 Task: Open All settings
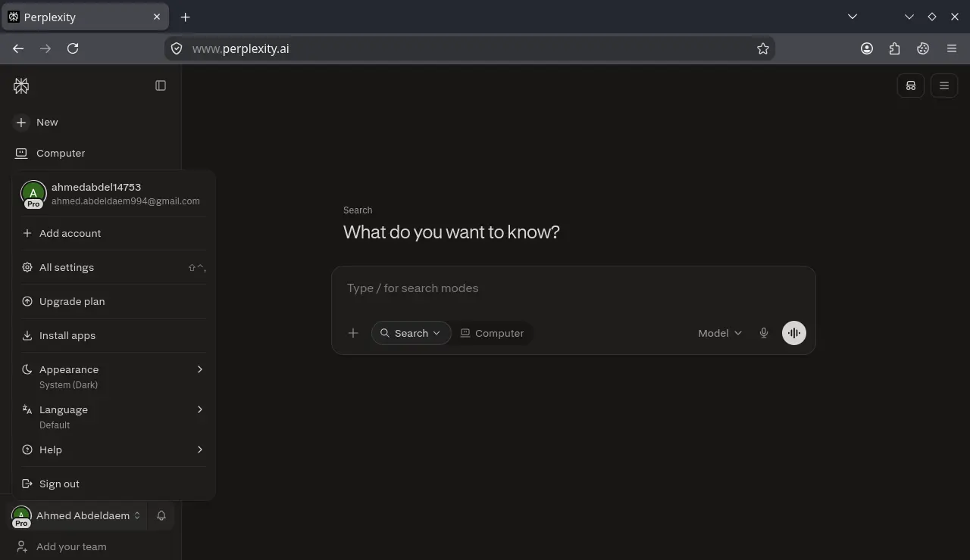114,267
